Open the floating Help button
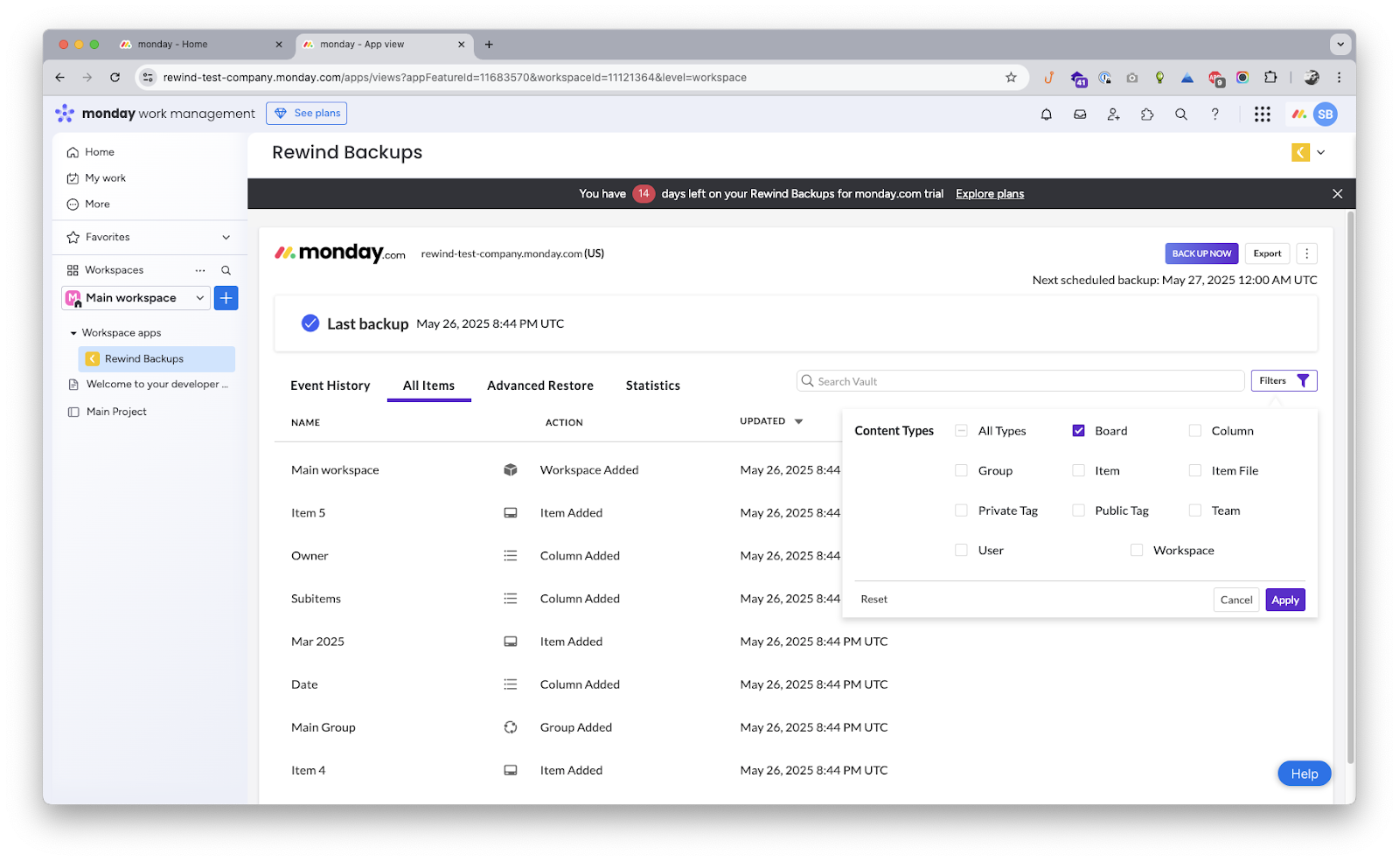The width and height of the screenshot is (1399, 861). click(x=1304, y=774)
